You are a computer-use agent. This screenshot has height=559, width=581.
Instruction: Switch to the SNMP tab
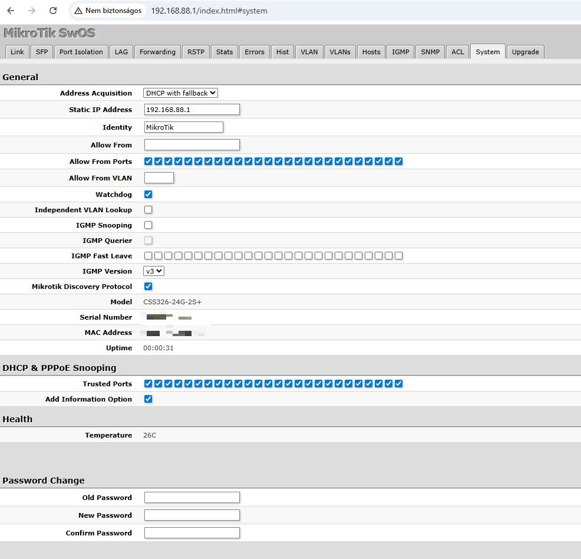pyautogui.click(x=430, y=52)
